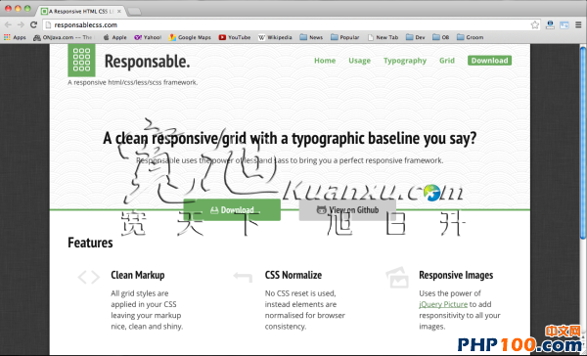Open the Usage nav item
The width and height of the screenshot is (587, 356).
[359, 61]
